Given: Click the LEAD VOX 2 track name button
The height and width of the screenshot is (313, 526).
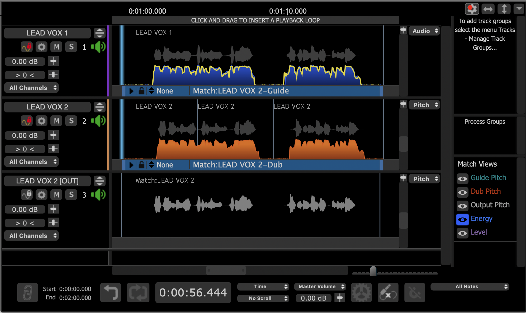Looking at the screenshot, I should coord(47,107).
